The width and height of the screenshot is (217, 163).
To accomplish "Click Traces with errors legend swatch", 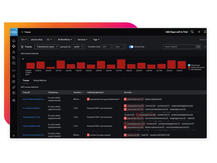I will [189, 67].
